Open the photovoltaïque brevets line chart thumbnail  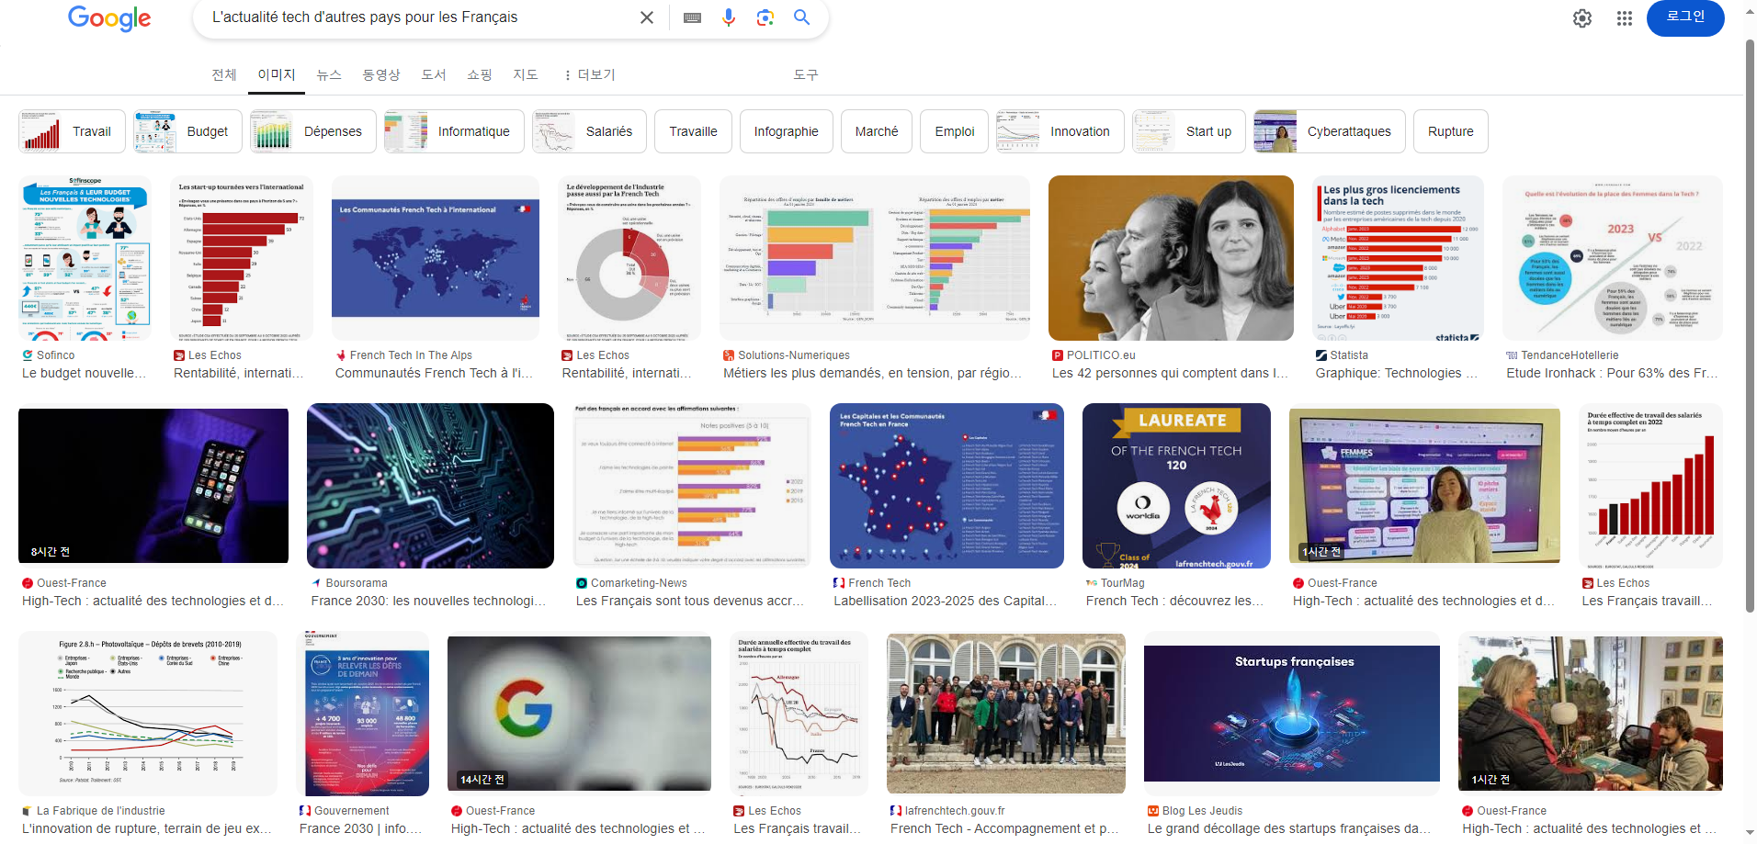point(148,714)
